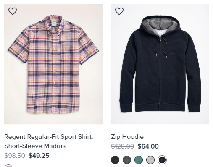Click the $64.00 hoodie sale price
Image resolution: width=213 pixels, height=167 pixels.
[148, 146]
